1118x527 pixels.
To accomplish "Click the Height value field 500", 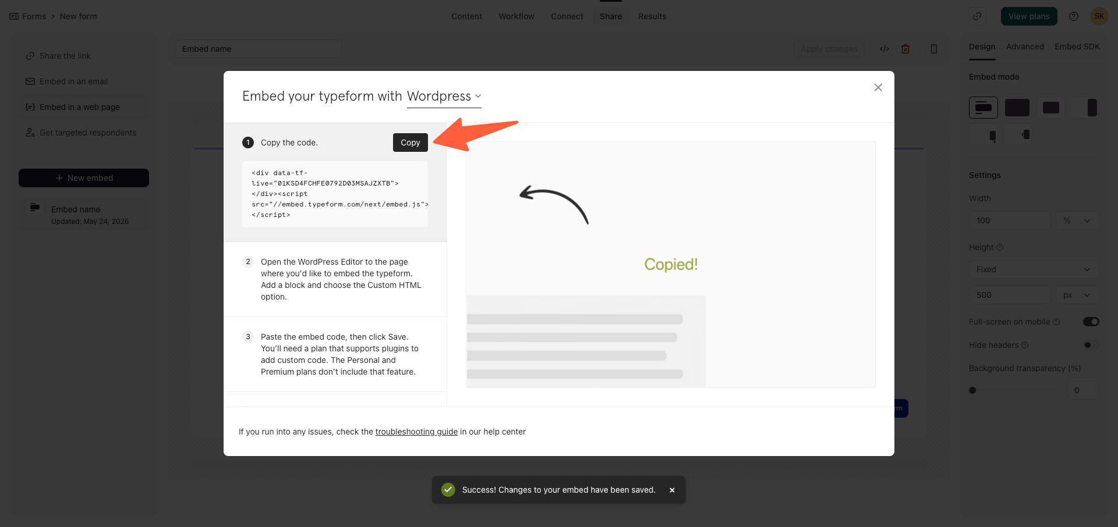I will tap(1010, 295).
